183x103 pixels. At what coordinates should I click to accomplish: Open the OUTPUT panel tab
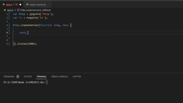28,77
